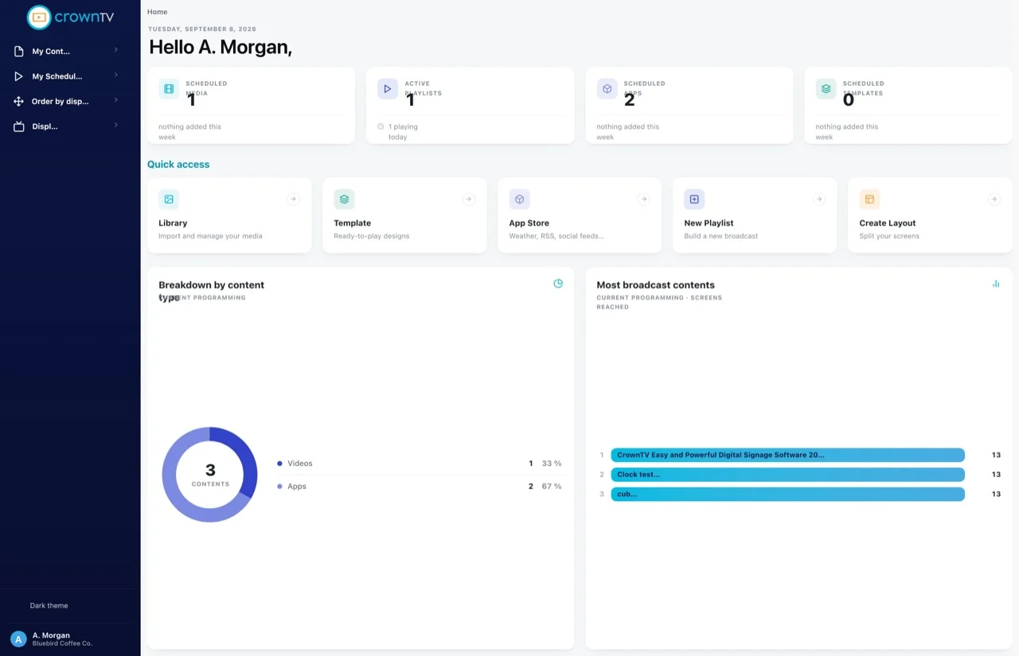This screenshot has width=1019, height=656.
Task: Click the Most broadcast contents heading
Action: tap(655, 285)
